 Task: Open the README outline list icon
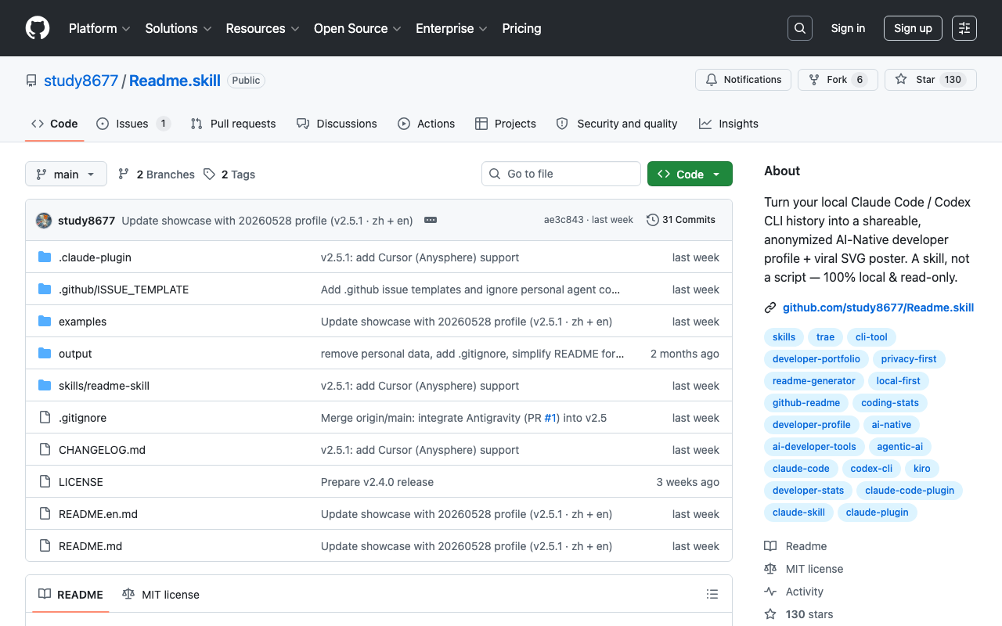712,595
